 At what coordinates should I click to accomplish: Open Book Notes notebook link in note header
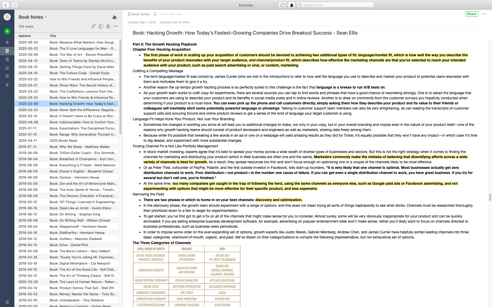[140, 14]
